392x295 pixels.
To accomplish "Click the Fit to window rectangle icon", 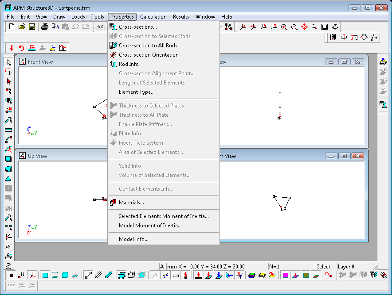I will tap(325, 27).
